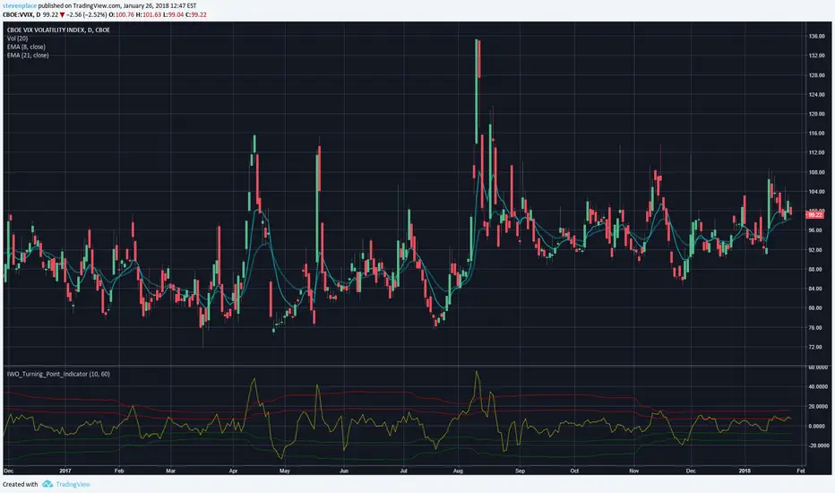Click the 20.0000 indicator axis label
This screenshot has width=835, height=493.
pyautogui.click(x=818, y=406)
